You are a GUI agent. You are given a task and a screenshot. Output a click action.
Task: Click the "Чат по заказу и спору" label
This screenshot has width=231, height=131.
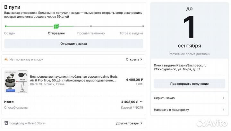coord(26,59)
